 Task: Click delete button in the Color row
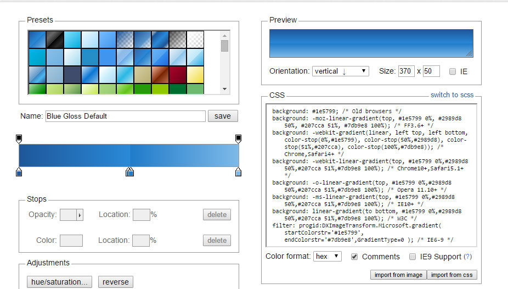click(217, 240)
